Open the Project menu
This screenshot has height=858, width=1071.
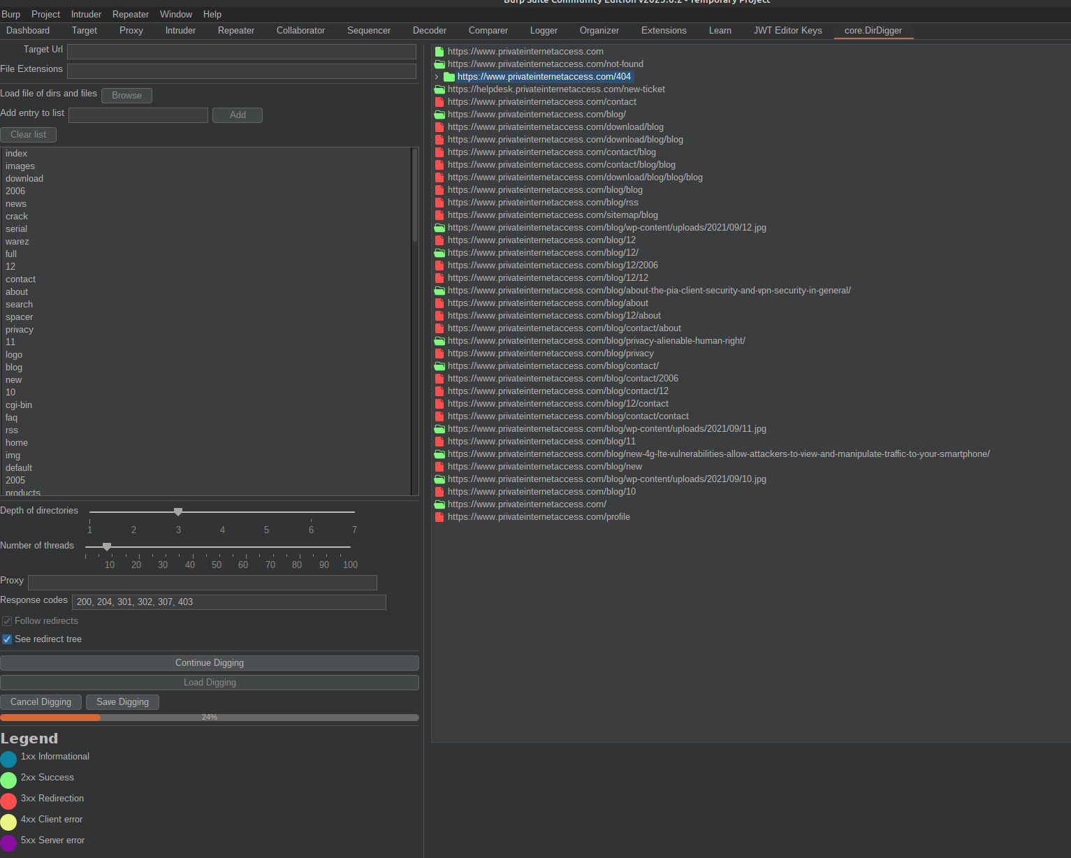coord(46,14)
